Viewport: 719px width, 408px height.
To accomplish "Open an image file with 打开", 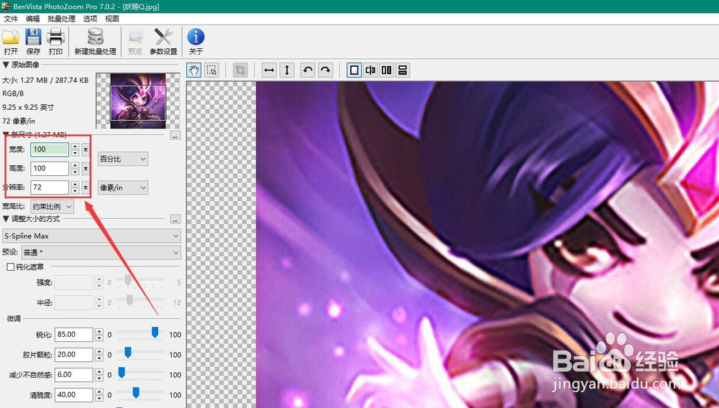I will point(11,42).
